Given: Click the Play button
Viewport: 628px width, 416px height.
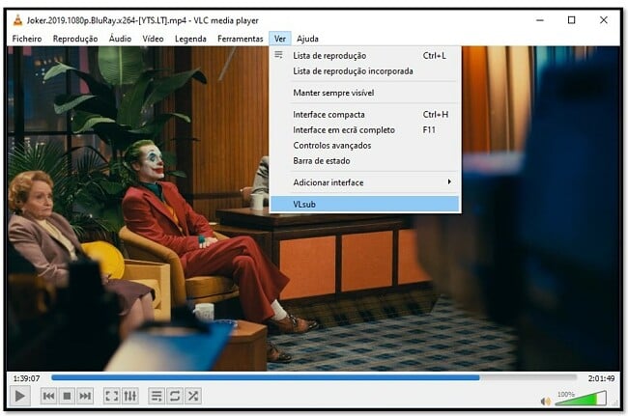Looking at the screenshot, I should coord(19,396).
